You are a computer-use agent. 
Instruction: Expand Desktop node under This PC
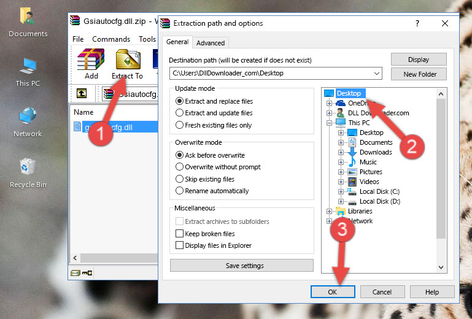(x=341, y=133)
